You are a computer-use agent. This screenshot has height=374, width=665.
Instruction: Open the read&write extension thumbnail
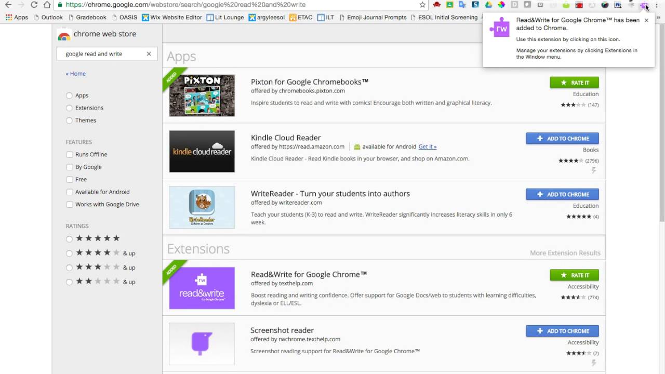tap(202, 288)
